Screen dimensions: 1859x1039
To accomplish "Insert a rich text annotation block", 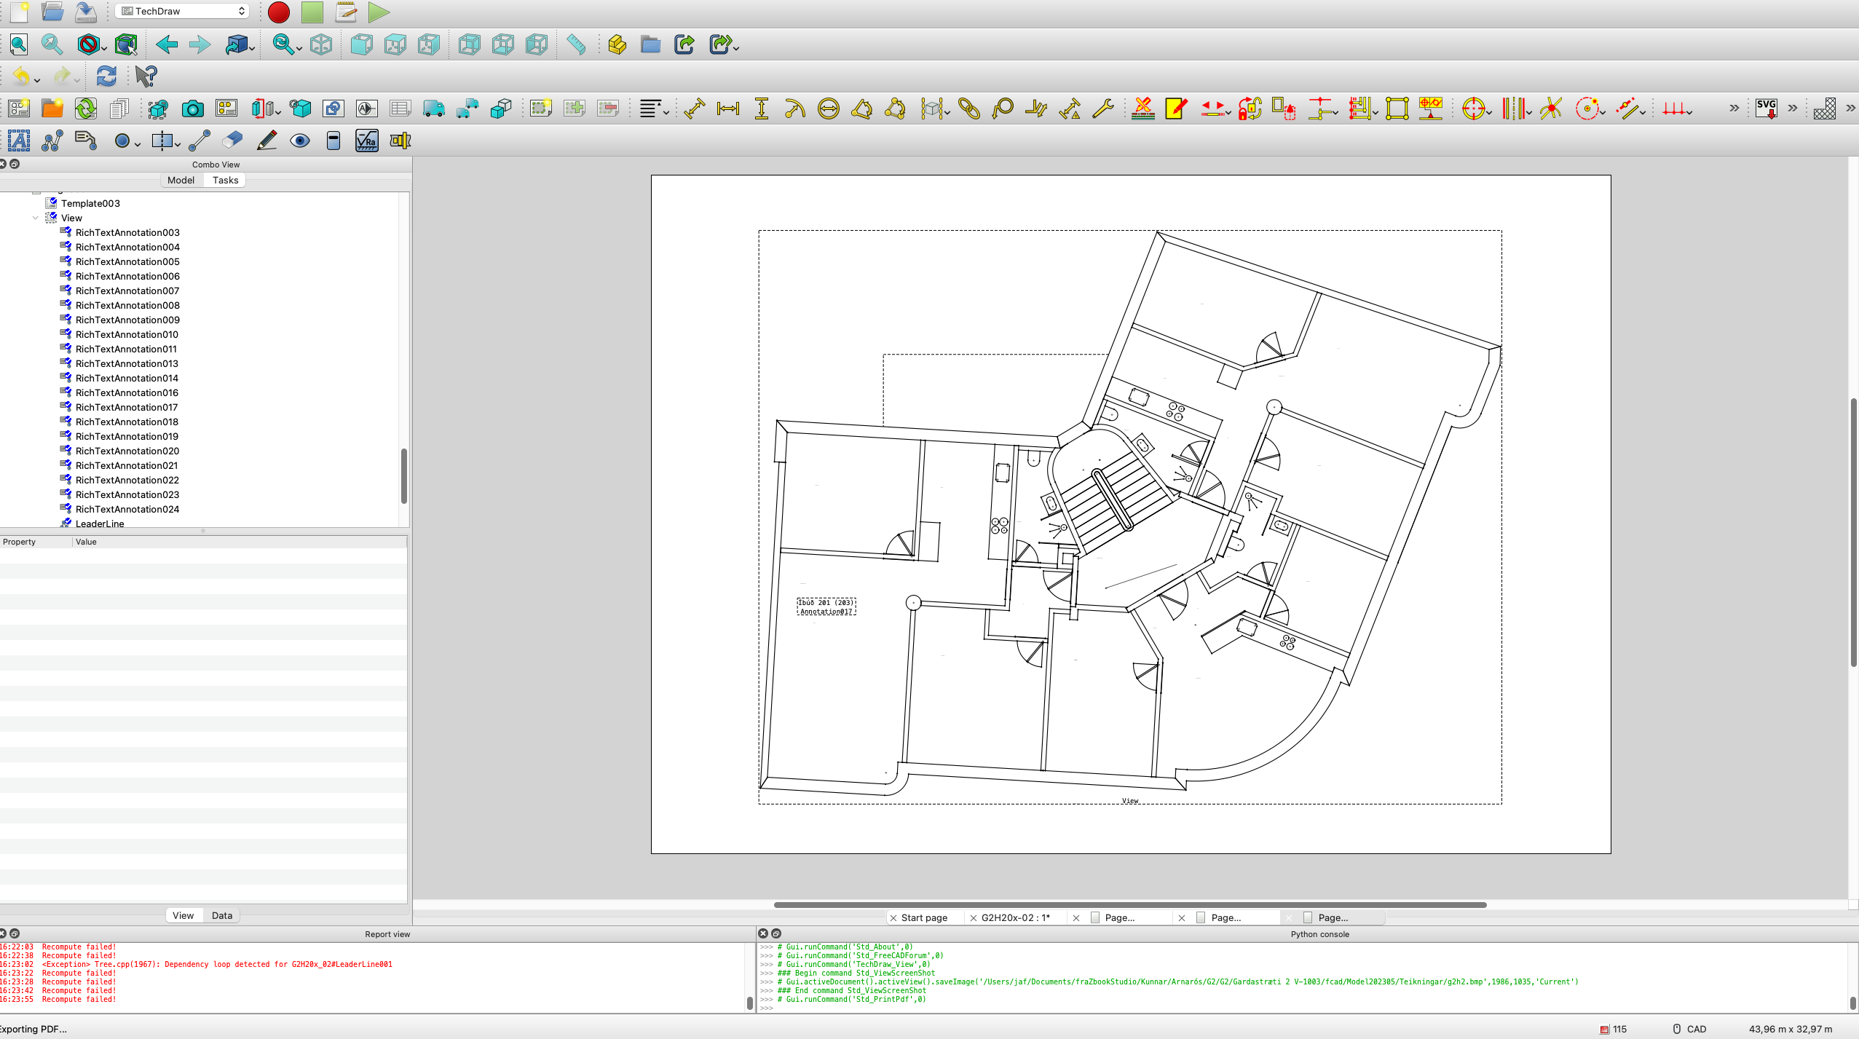I will coord(85,141).
